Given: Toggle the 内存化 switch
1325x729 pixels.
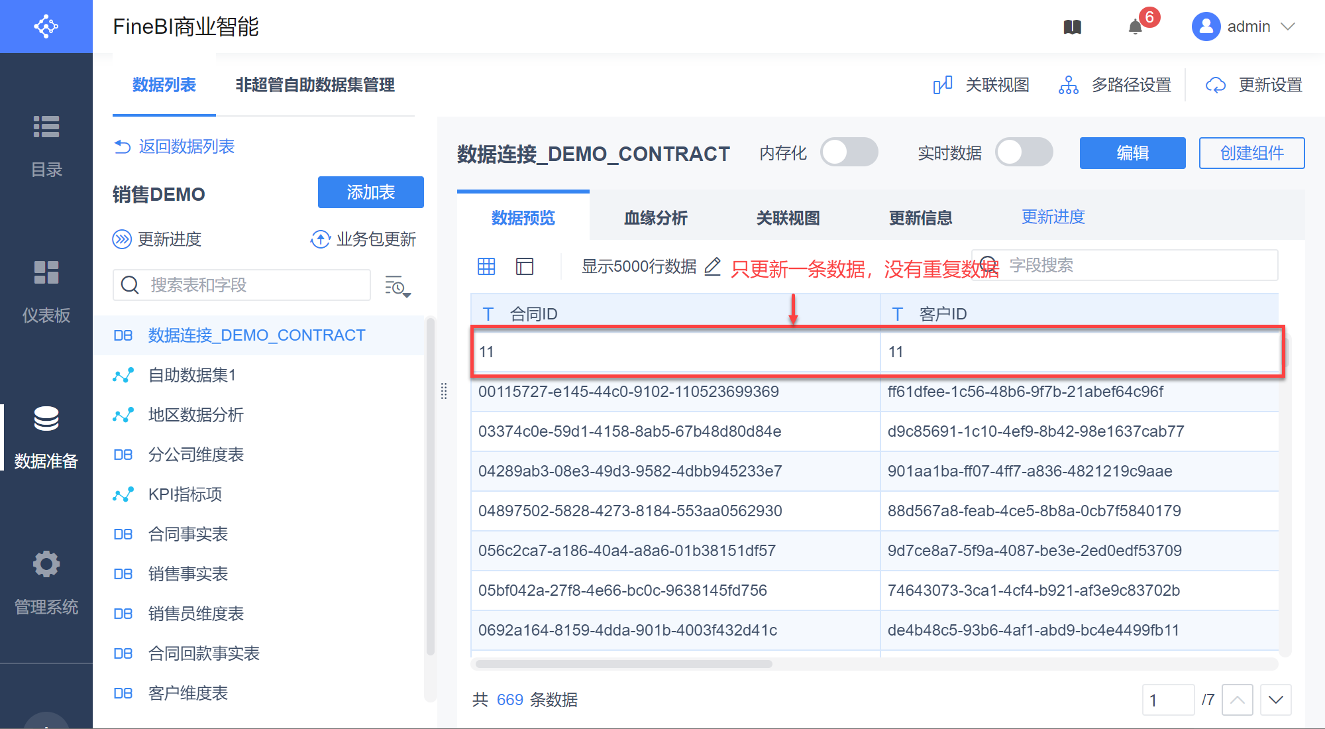Looking at the screenshot, I should [x=849, y=153].
